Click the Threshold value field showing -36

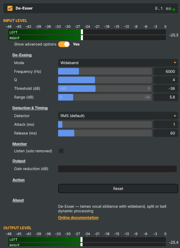click(166, 89)
